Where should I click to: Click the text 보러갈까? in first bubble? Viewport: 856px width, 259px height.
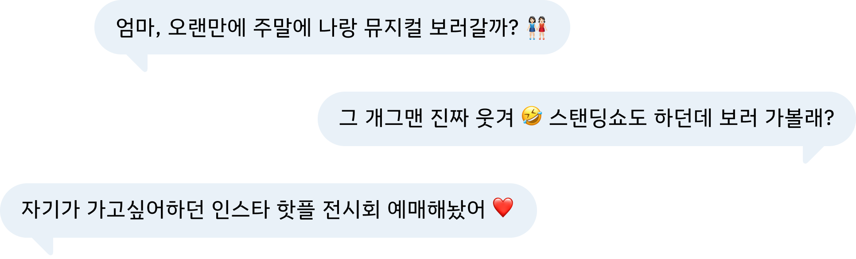[x=474, y=28]
